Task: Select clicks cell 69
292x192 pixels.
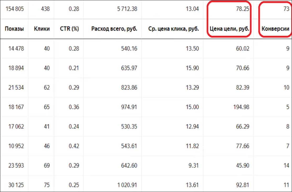Action: click(x=47, y=165)
